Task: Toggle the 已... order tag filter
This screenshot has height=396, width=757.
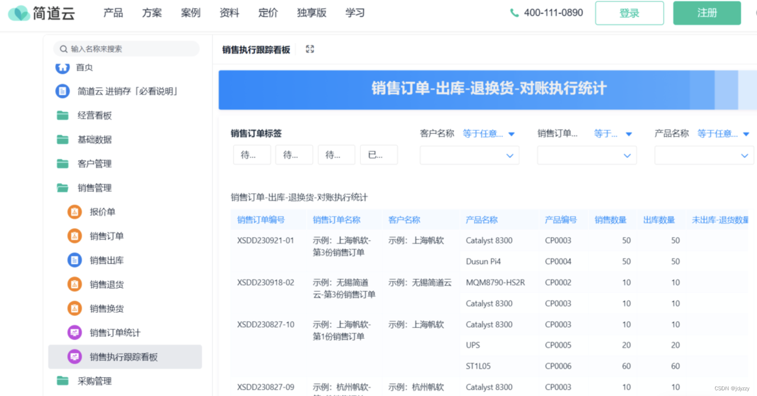Action: pos(378,155)
